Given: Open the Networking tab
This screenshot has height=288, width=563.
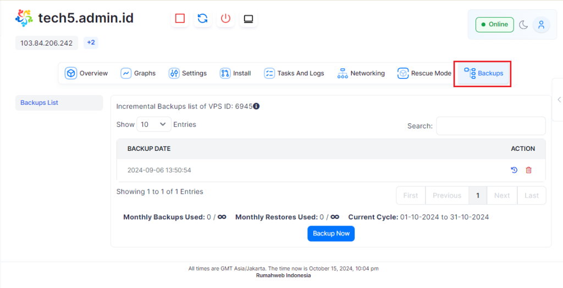Looking at the screenshot, I should pos(361,74).
